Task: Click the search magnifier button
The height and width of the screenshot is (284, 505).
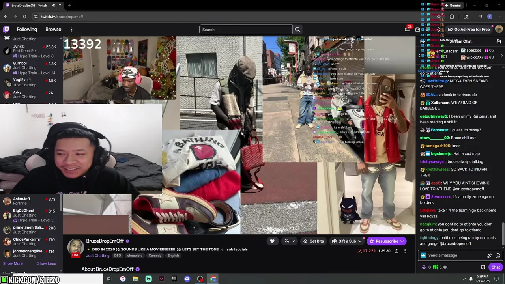Action: (297, 30)
